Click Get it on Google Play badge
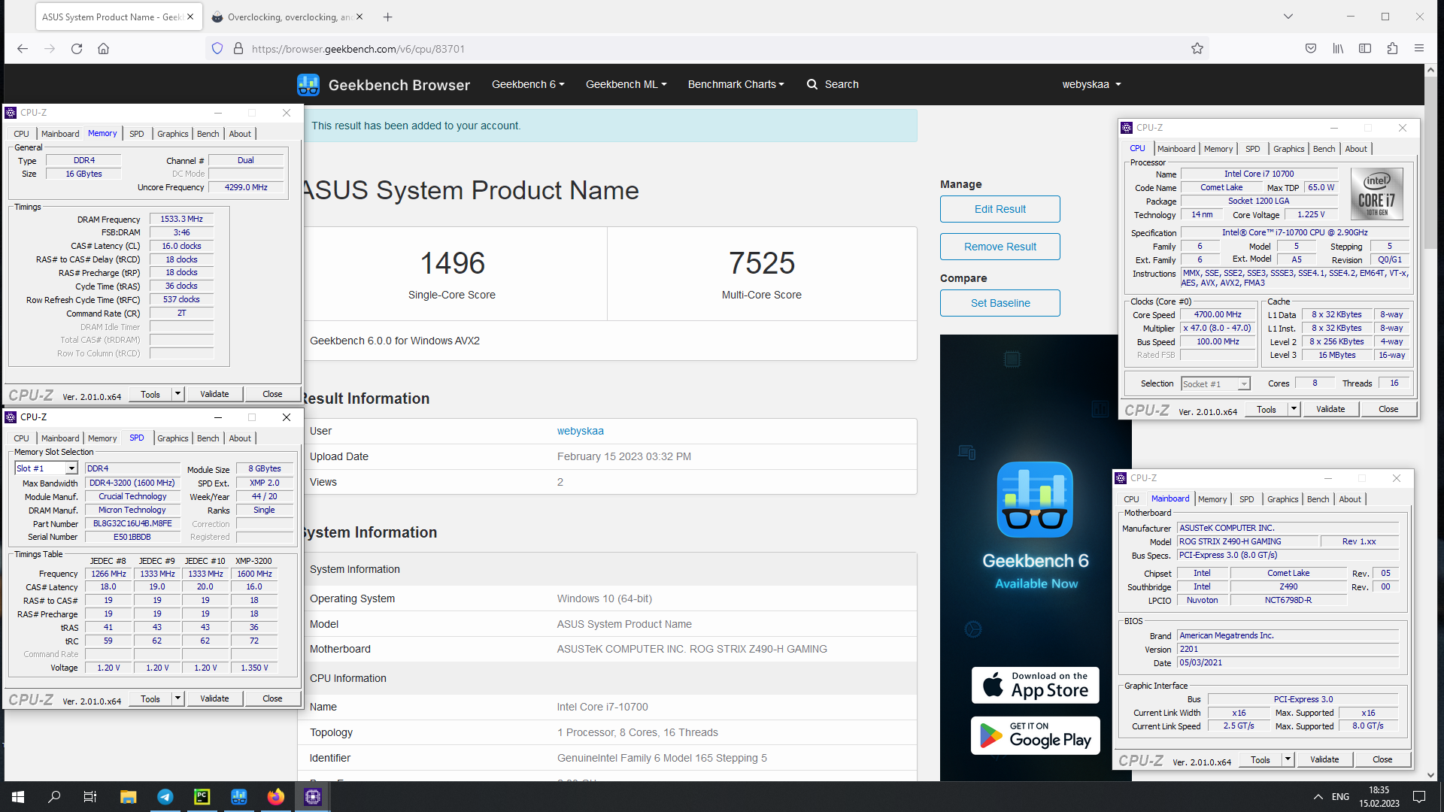This screenshot has height=812, width=1444. coord(1035,735)
